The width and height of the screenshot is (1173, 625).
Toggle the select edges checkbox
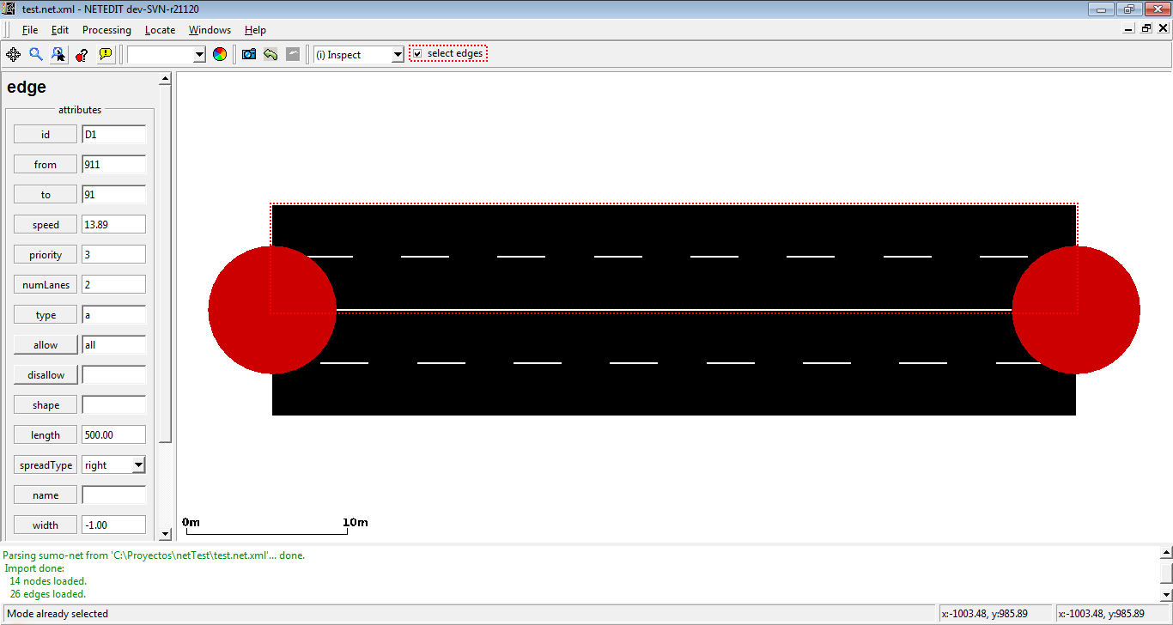417,54
